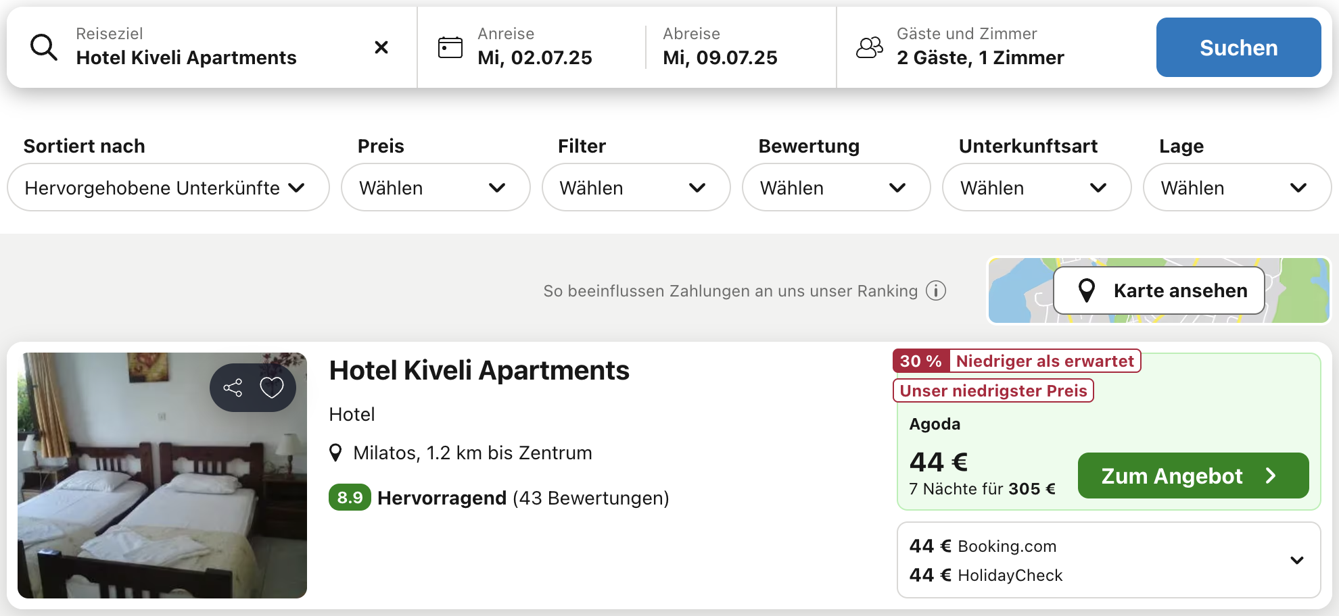The height and width of the screenshot is (616, 1339).
Task: Open map via Karte ansehen
Action: point(1159,290)
